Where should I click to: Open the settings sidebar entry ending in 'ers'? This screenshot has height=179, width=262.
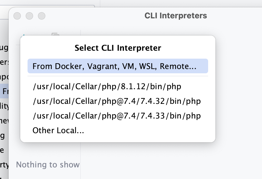pyautogui.click(x=4, y=62)
